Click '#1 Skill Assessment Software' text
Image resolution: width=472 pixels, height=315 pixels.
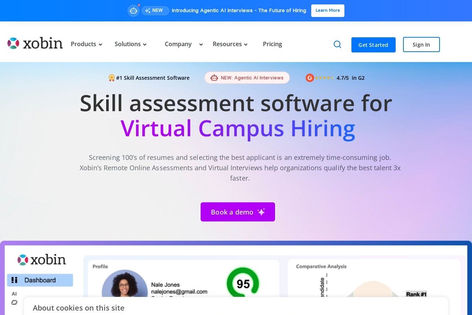click(153, 78)
